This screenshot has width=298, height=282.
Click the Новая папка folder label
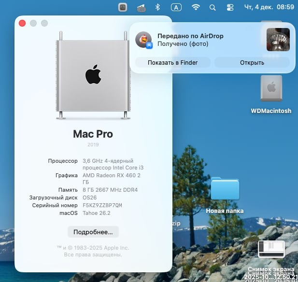pyautogui.click(x=225, y=211)
